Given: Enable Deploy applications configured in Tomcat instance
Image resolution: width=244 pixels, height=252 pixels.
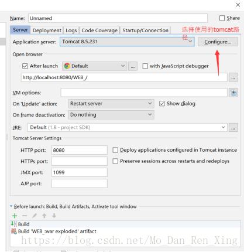Looking at the screenshot, I should pyautogui.click(x=115, y=150).
